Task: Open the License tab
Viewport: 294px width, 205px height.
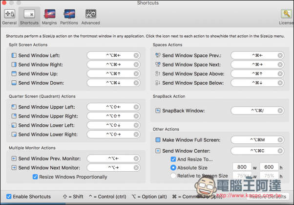Action: point(286,17)
